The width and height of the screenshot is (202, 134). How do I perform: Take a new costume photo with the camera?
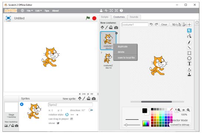click(116, 28)
